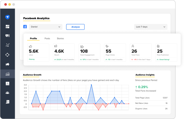Click the red close window dot

coord(6,5)
